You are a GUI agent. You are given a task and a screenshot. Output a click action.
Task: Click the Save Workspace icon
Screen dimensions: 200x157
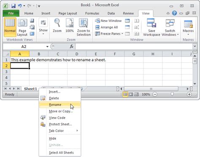point(151,23)
